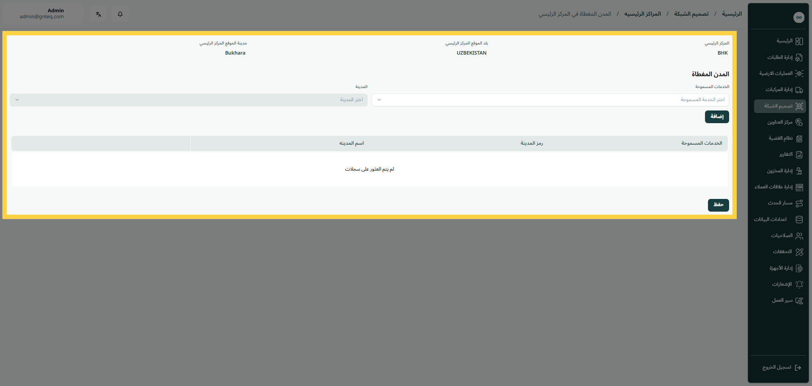The width and height of the screenshot is (812, 386).
Task: Click the last breadcrumb المدن المغطاة في المركز الرئيسي
Action: [575, 14]
